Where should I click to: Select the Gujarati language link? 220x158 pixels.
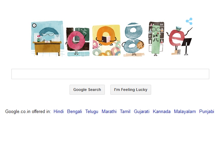[x=141, y=112]
